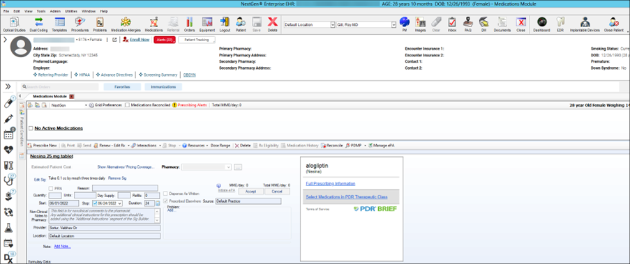The height and width of the screenshot is (264, 630).
Task: Open the Dual Coding toolbar icon
Action: (x=38, y=24)
